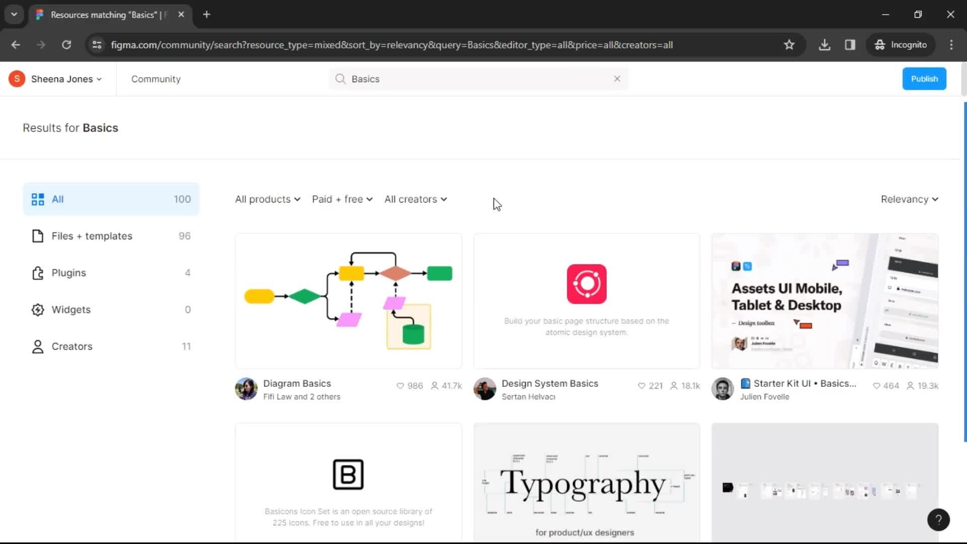Click the Publish button
967x544 pixels.
pyautogui.click(x=924, y=79)
